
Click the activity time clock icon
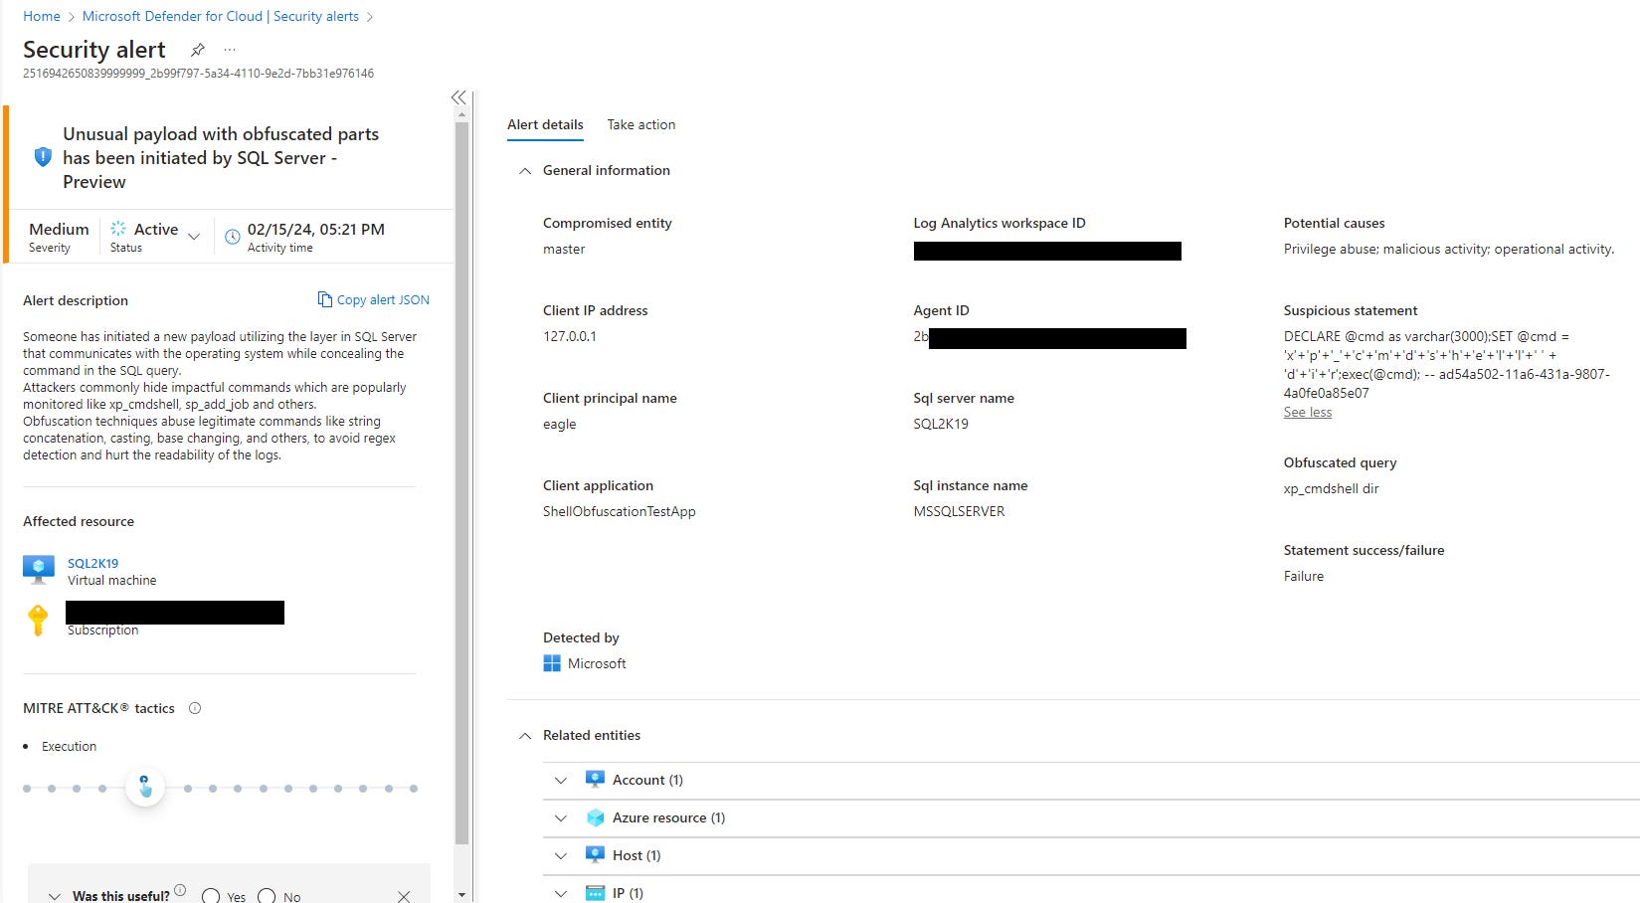pyautogui.click(x=232, y=237)
